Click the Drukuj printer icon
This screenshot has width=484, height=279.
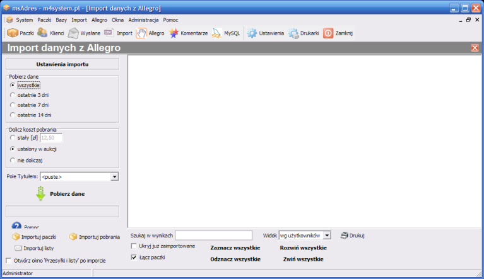[x=345, y=236]
